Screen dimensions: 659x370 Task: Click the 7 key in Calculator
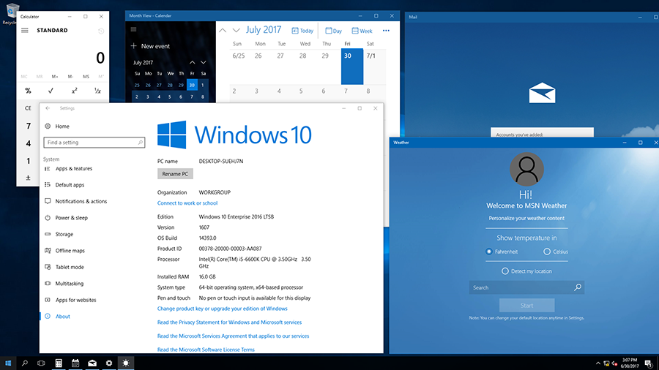(28, 126)
